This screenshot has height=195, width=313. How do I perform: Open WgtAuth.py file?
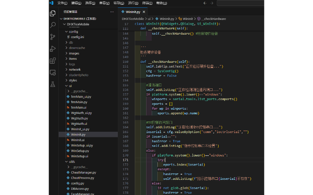coord(88,118)
